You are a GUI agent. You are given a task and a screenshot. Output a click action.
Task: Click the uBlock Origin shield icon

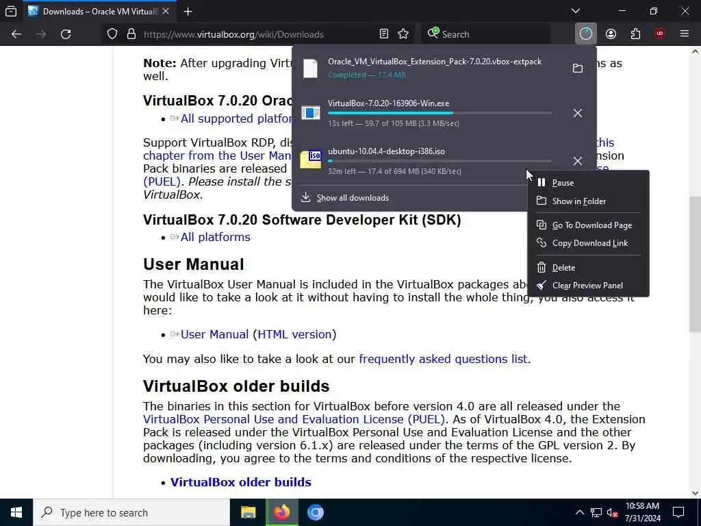[659, 34]
